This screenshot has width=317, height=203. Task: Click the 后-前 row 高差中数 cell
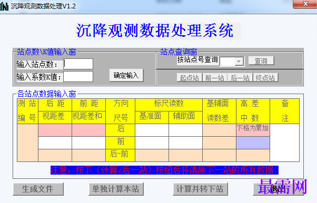pyautogui.click(x=253, y=155)
